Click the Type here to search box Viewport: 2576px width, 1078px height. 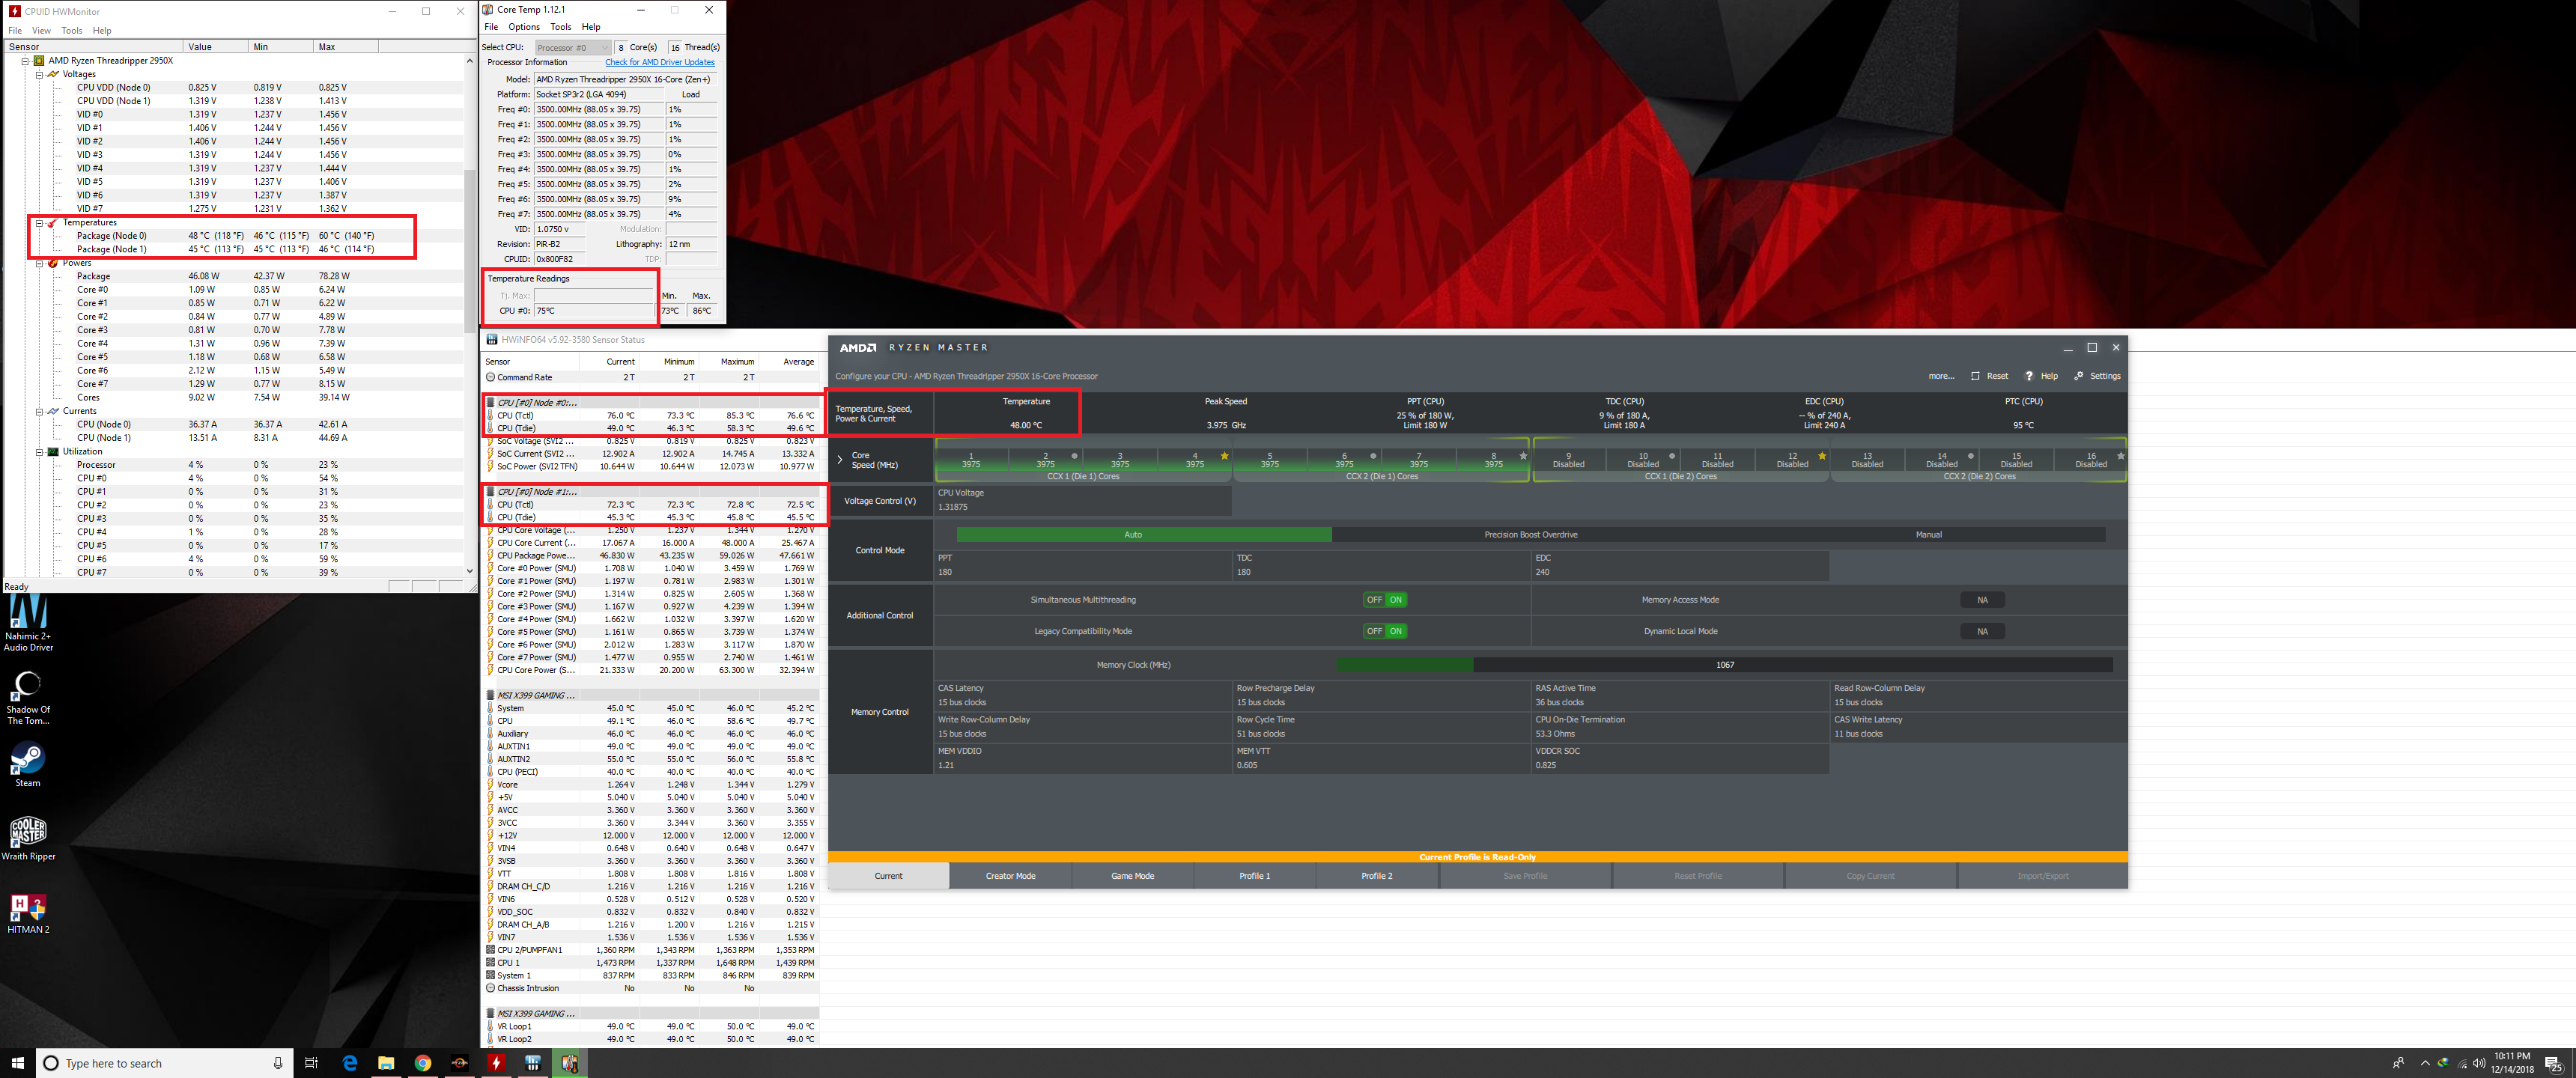pos(165,1063)
